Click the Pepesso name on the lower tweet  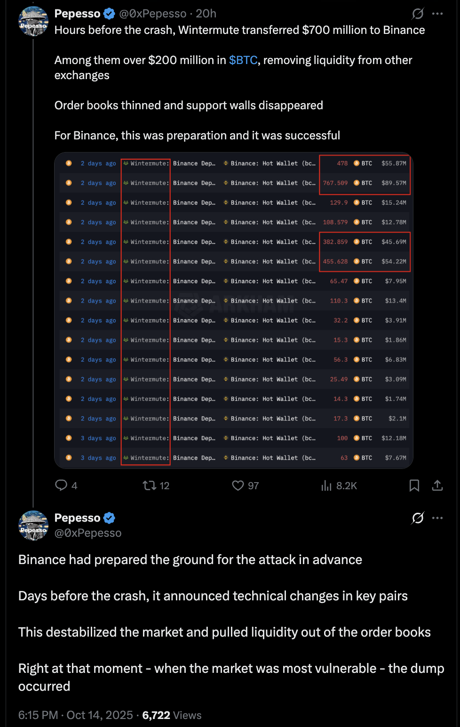(77, 518)
